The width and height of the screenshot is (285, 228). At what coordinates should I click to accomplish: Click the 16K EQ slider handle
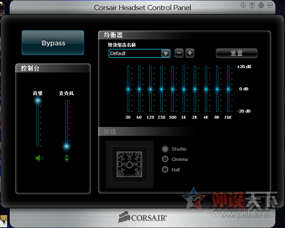tap(228, 89)
